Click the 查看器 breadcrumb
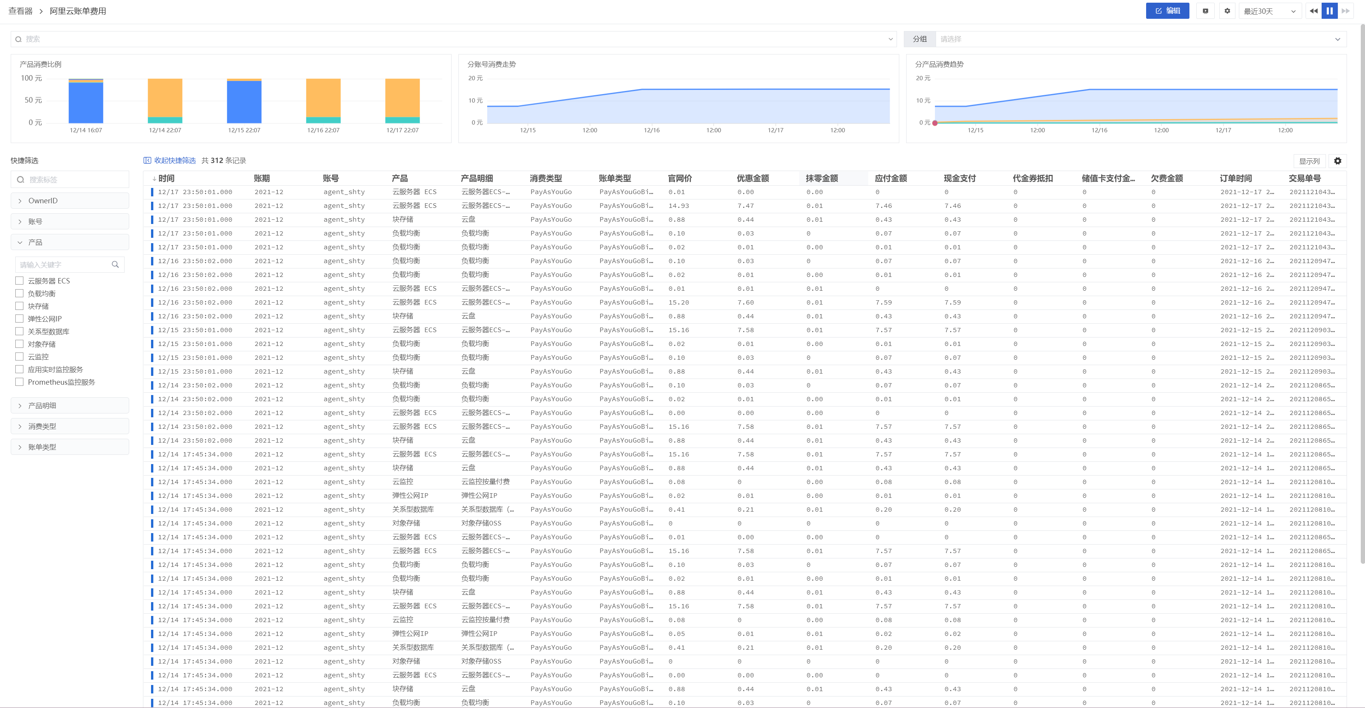The width and height of the screenshot is (1365, 708). click(20, 11)
